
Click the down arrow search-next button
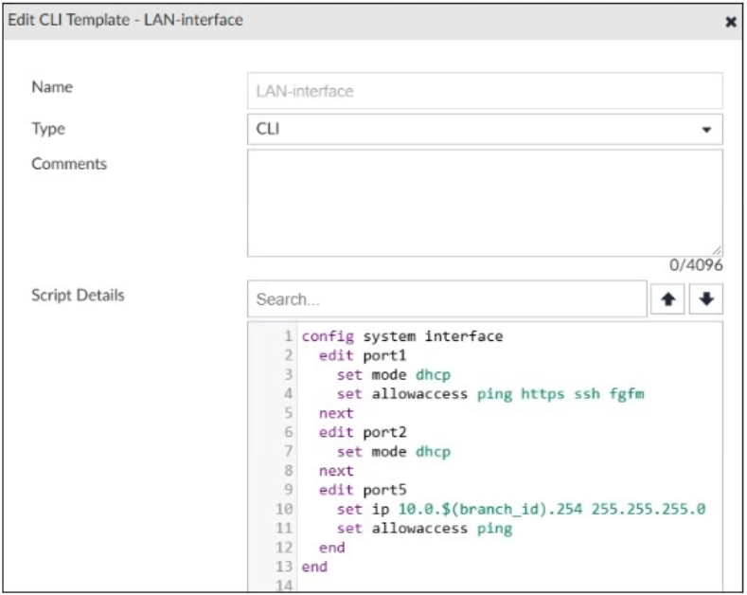click(x=706, y=298)
